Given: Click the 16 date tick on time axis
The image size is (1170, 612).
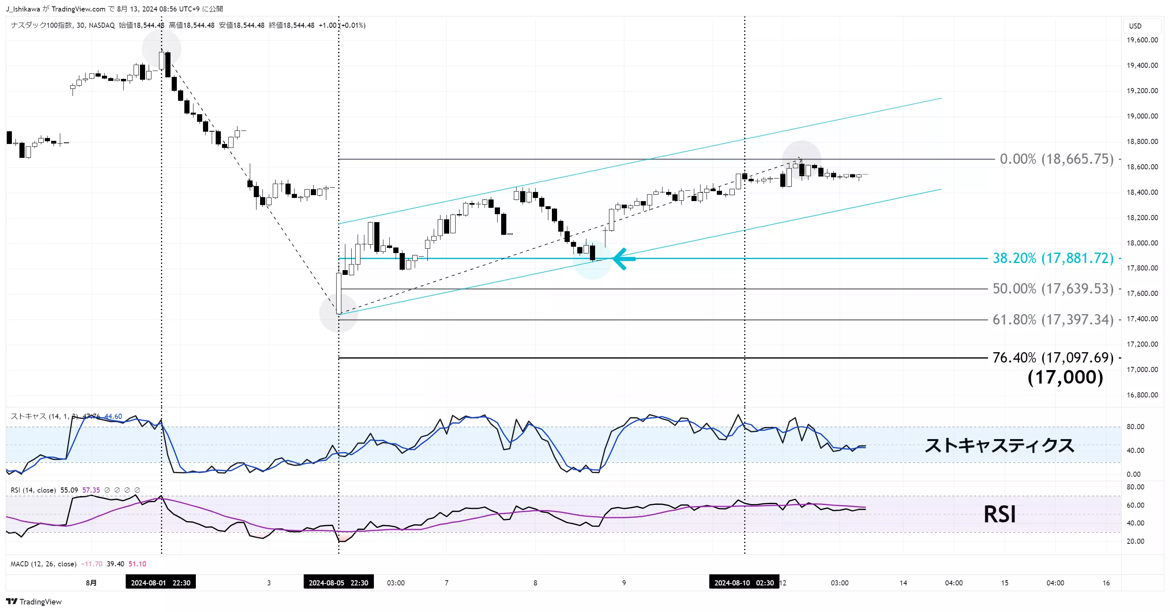Looking at the screenshot, I should [x=1106, y=583].
